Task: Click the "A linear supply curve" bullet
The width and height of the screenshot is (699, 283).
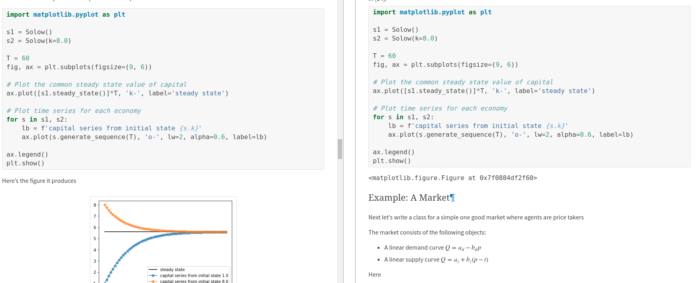Action: tap(436, 260)
